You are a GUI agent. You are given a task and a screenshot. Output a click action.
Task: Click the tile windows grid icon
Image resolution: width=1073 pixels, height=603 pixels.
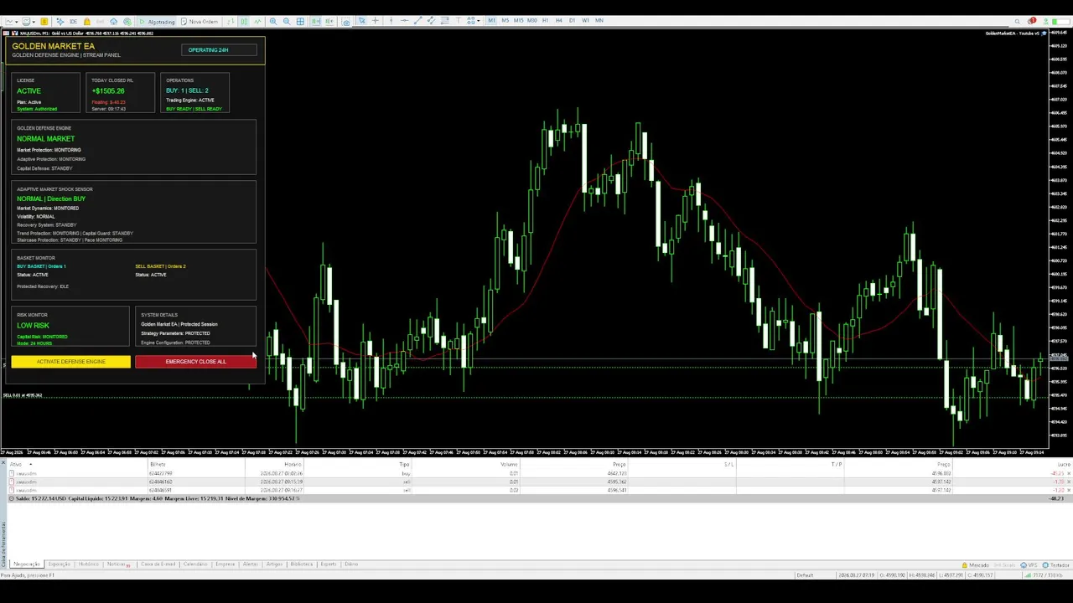click(x=300, y=21)
